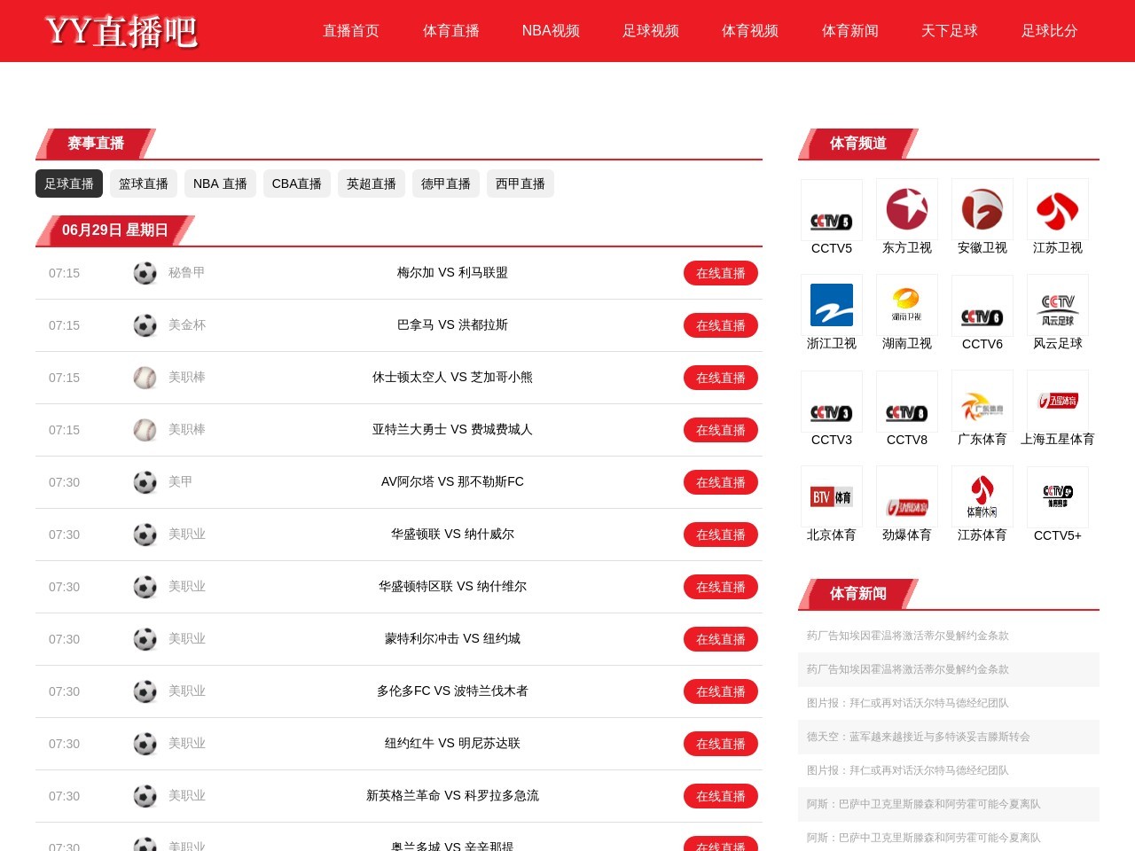Select the 风云足球 channel logo
1135x851 pixels.
pos(1057,305)
